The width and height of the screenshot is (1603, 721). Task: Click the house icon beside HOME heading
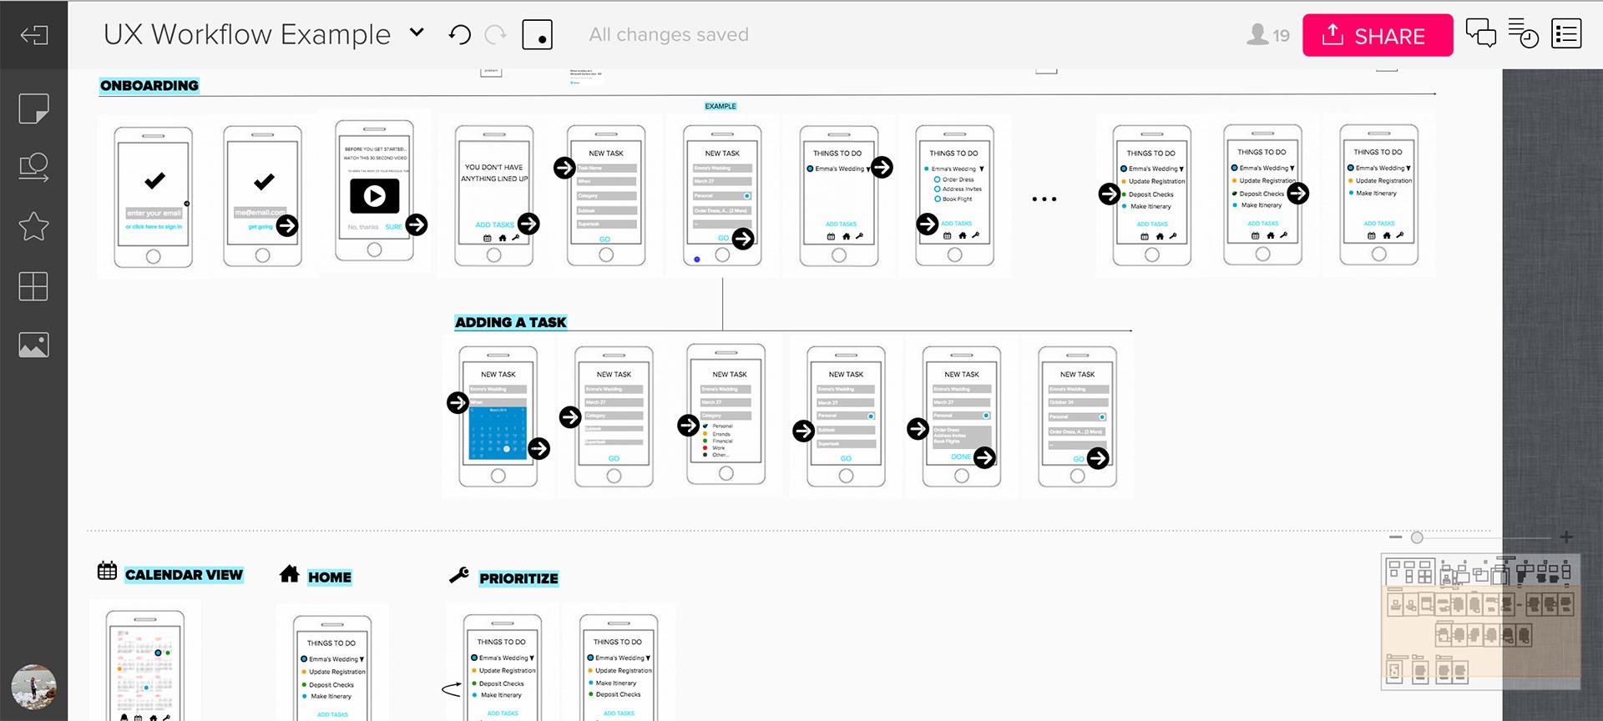click(290, 573)
